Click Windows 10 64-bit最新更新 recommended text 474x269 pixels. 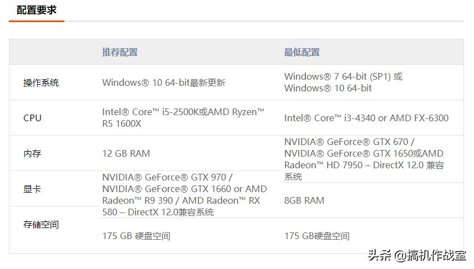[x=164, y=82]
